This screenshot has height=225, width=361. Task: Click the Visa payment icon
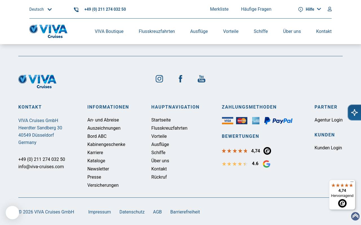pyautogui.click(x=228, y=121)
